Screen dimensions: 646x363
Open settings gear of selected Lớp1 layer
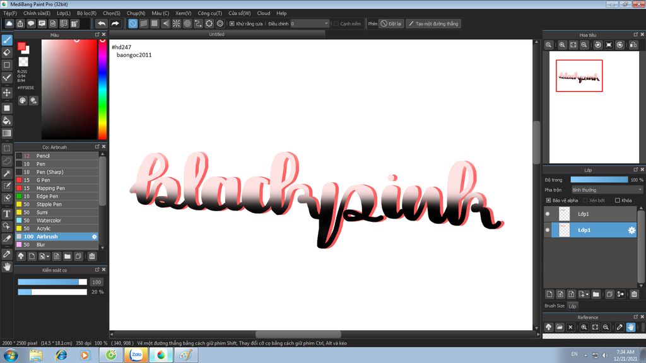[631, 230]
